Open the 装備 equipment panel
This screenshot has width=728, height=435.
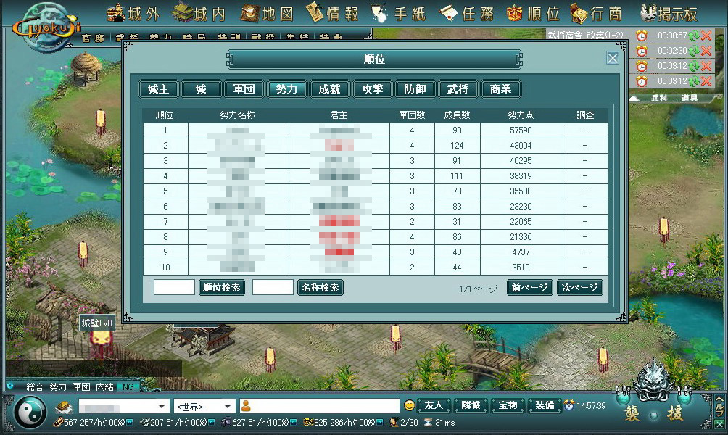tap(545, 405)
